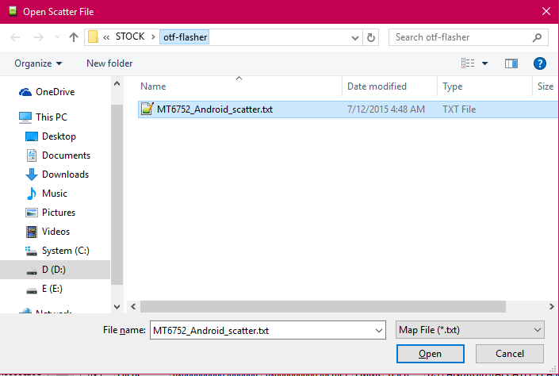
Task: Click the Cancel button
Action: [x=510, y=354]
